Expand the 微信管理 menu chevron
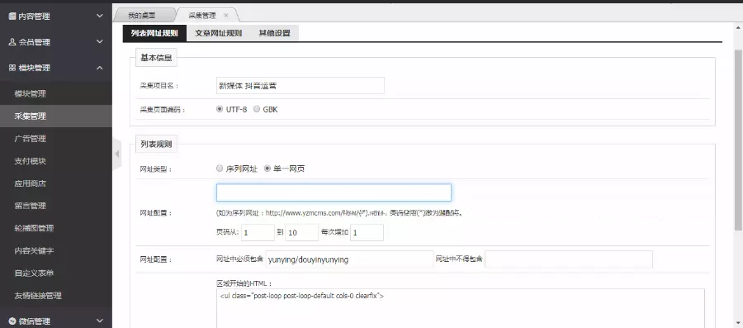 click(100, 321)
